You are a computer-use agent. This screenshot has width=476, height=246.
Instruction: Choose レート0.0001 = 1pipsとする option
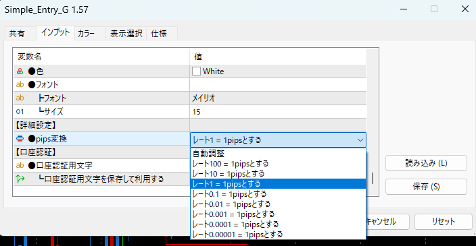click(x=278, y=224)
